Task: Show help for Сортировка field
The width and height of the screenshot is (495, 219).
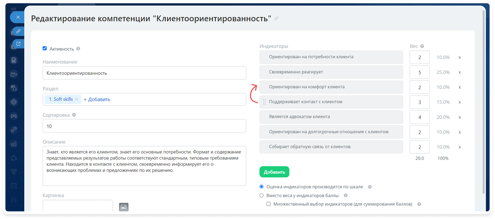Action: tap(74, 115)
